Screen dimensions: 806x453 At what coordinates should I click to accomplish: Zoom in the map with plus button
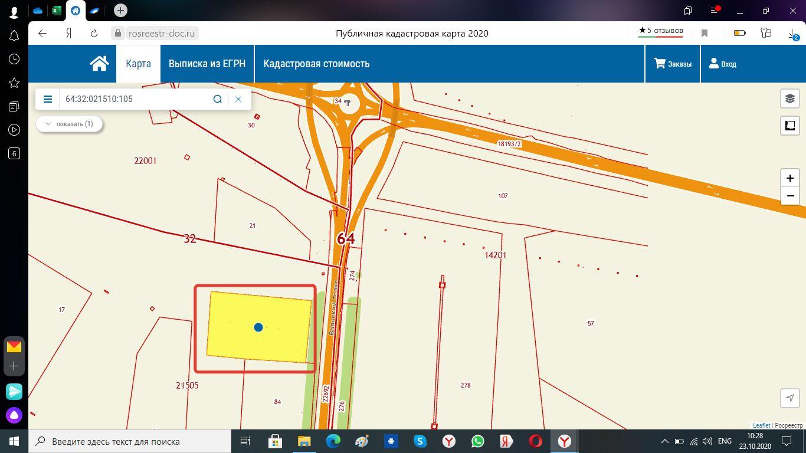(x=789, y=178)
